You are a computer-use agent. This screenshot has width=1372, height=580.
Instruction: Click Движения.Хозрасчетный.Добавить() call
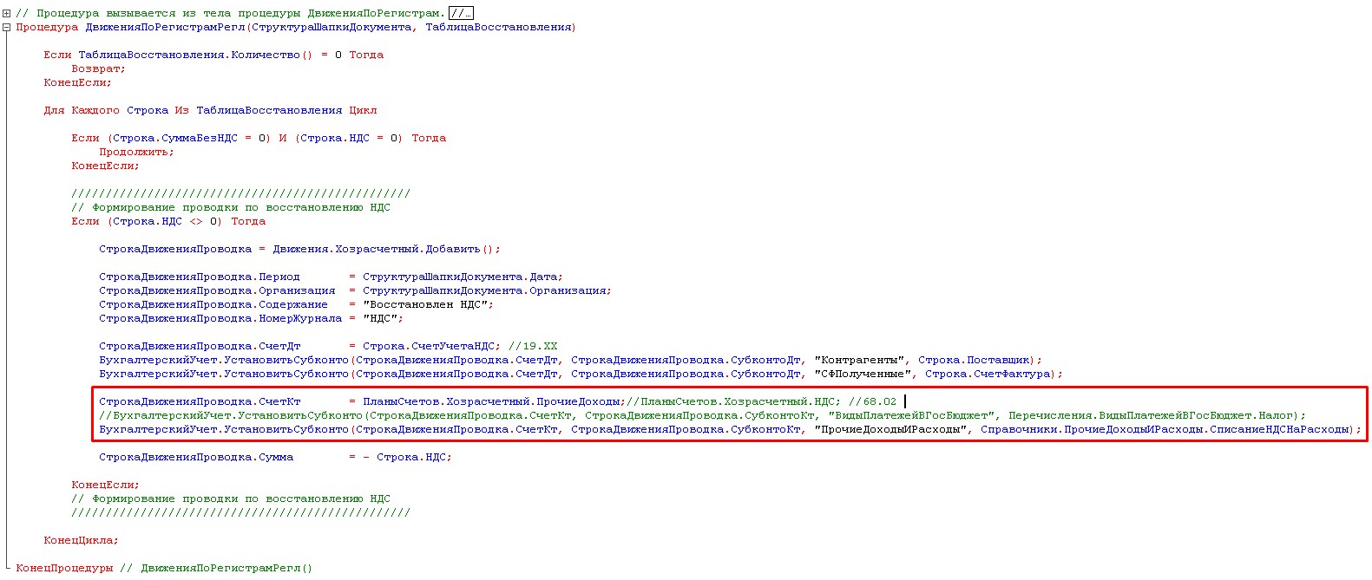tap(386, 249)
